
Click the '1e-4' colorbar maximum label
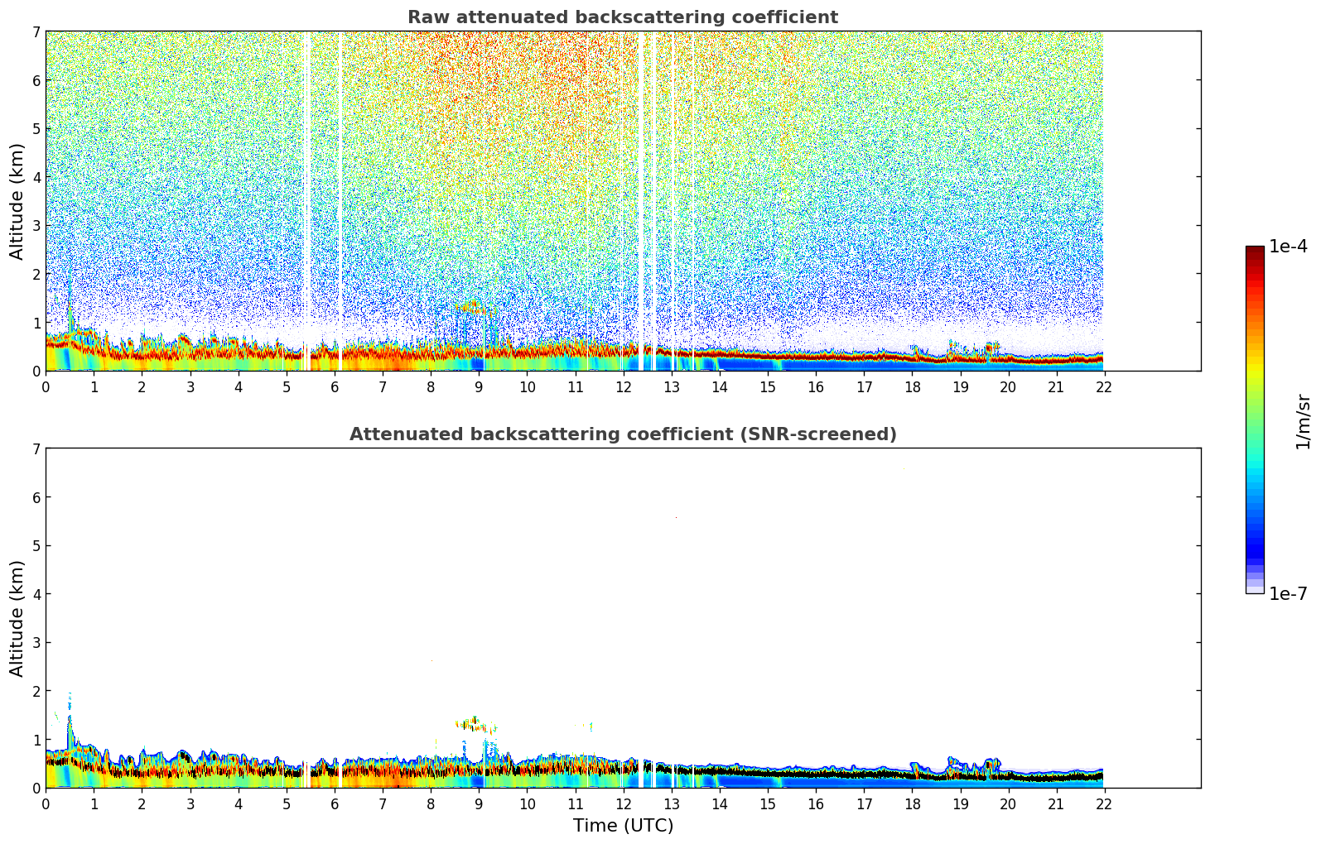1288,247
